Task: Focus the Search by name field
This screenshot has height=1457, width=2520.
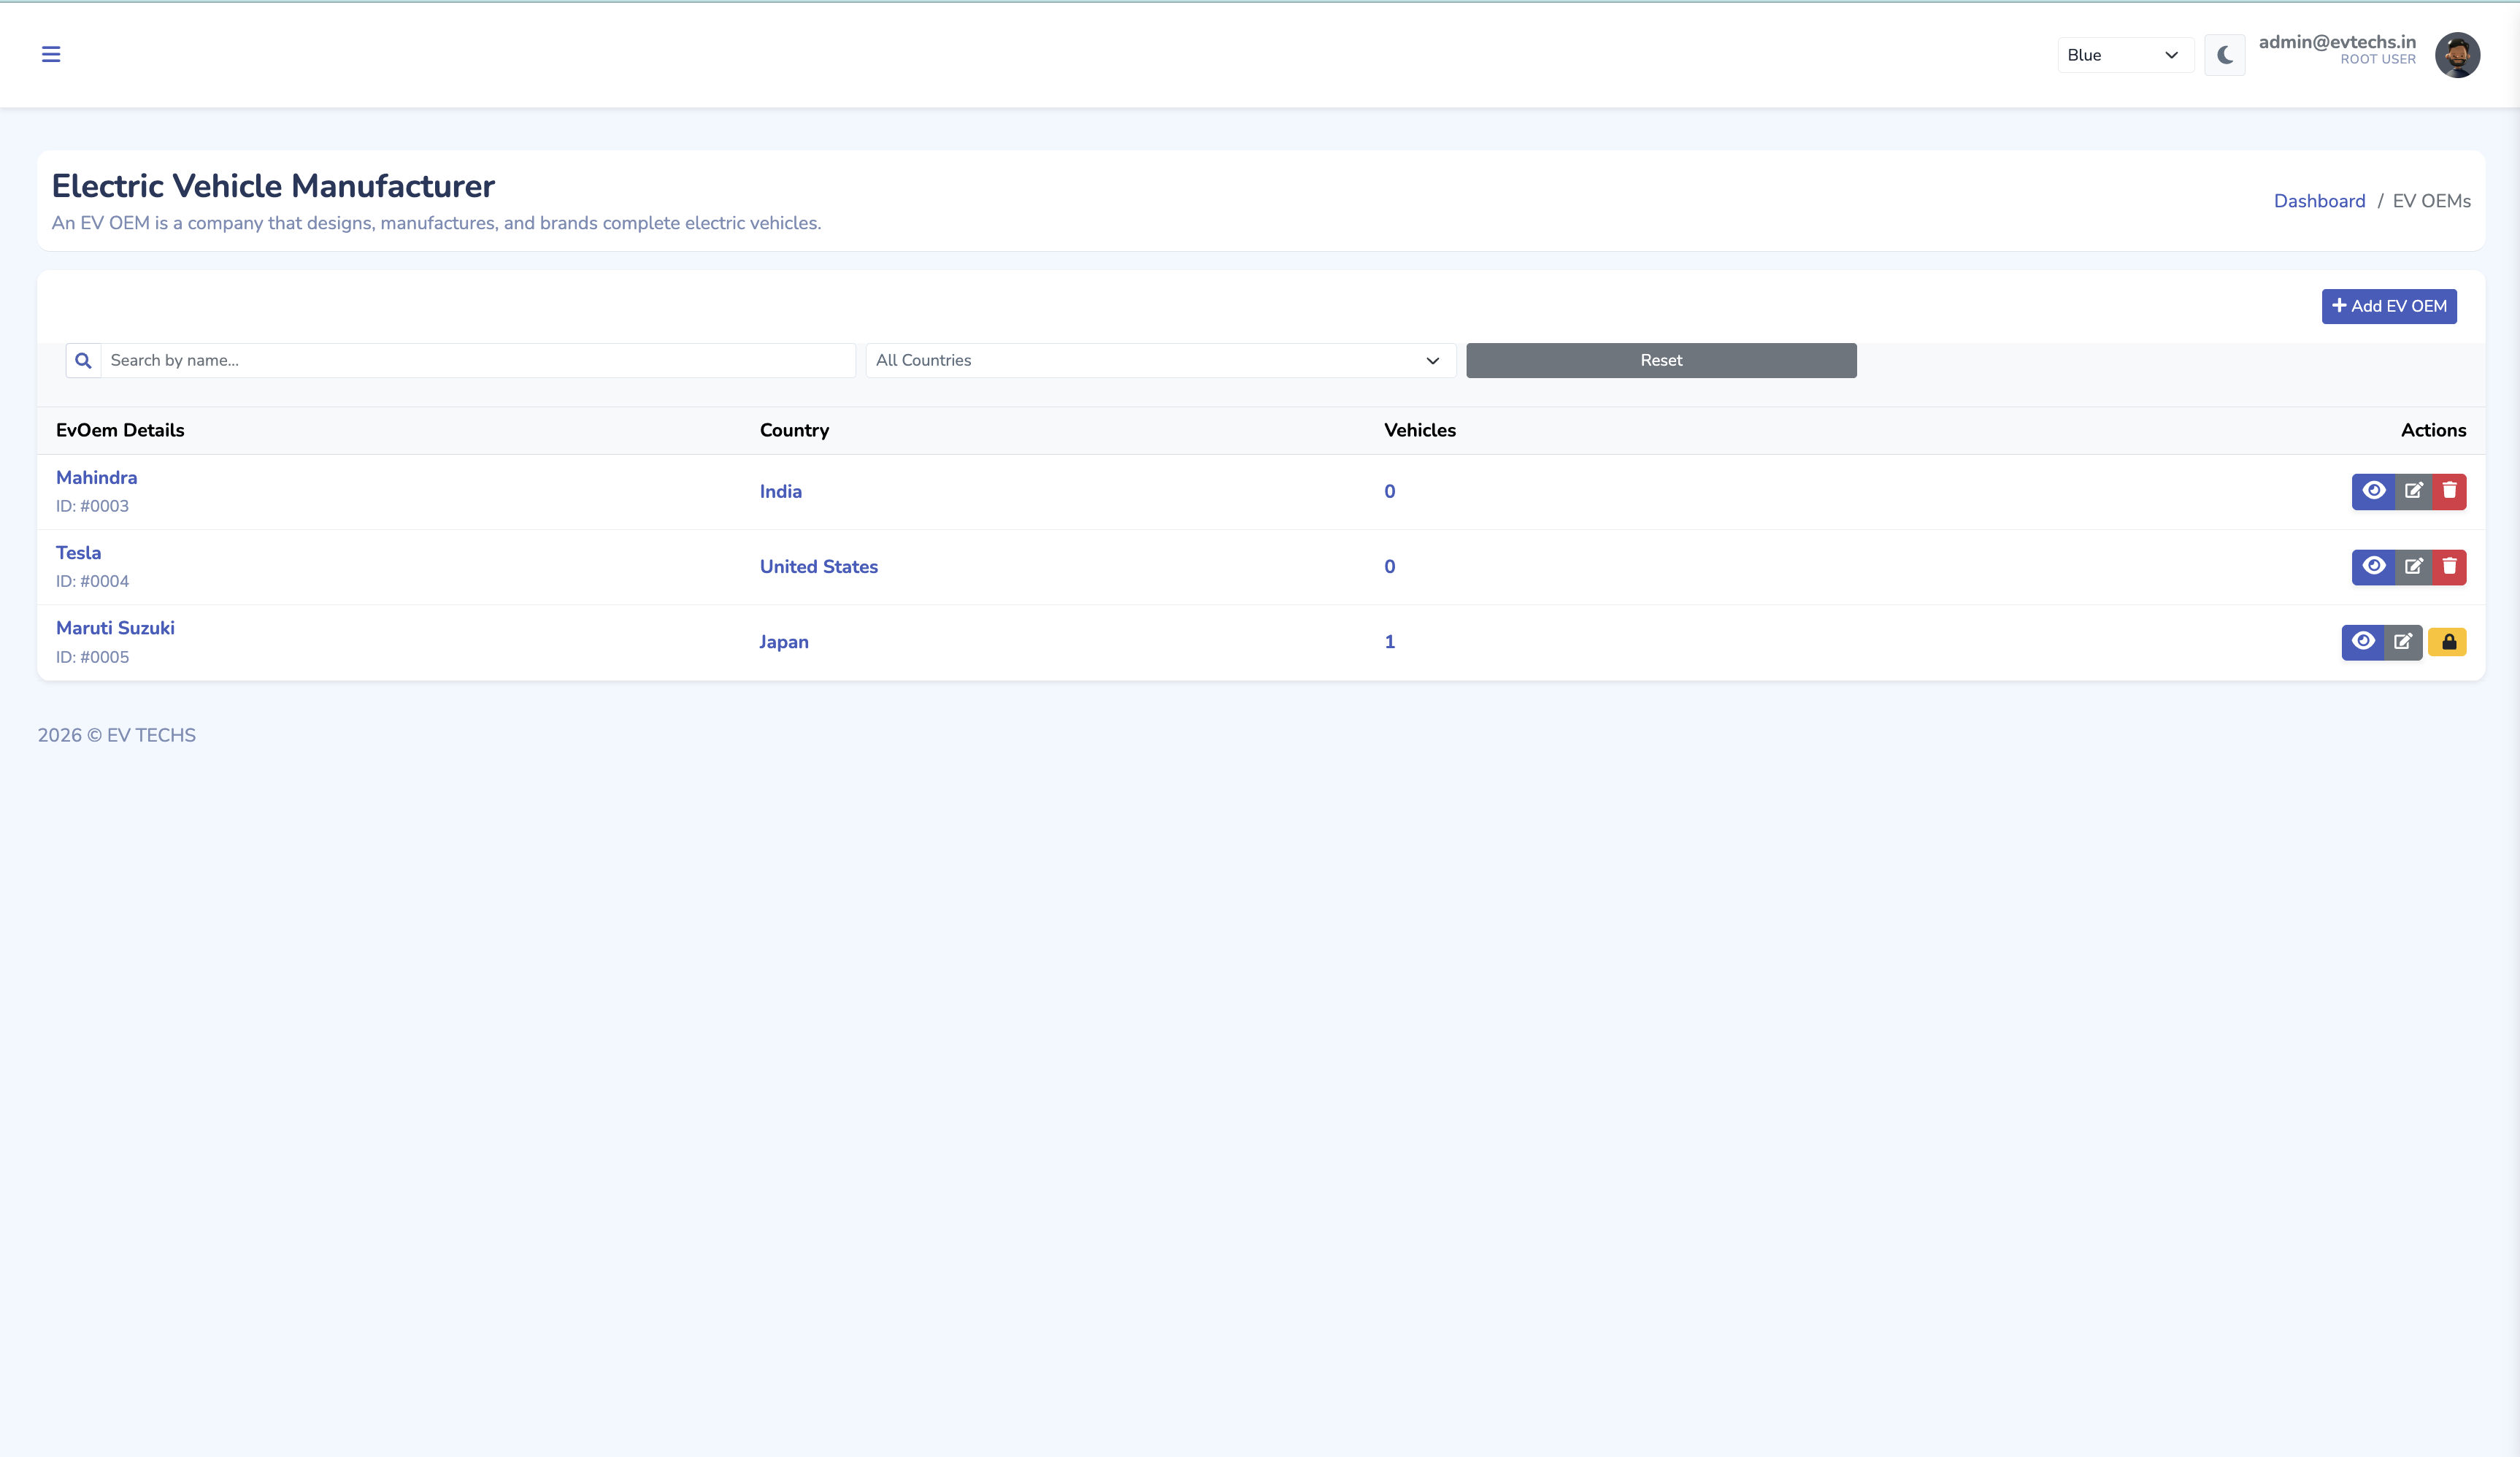Action: click(x=478, y=360)
